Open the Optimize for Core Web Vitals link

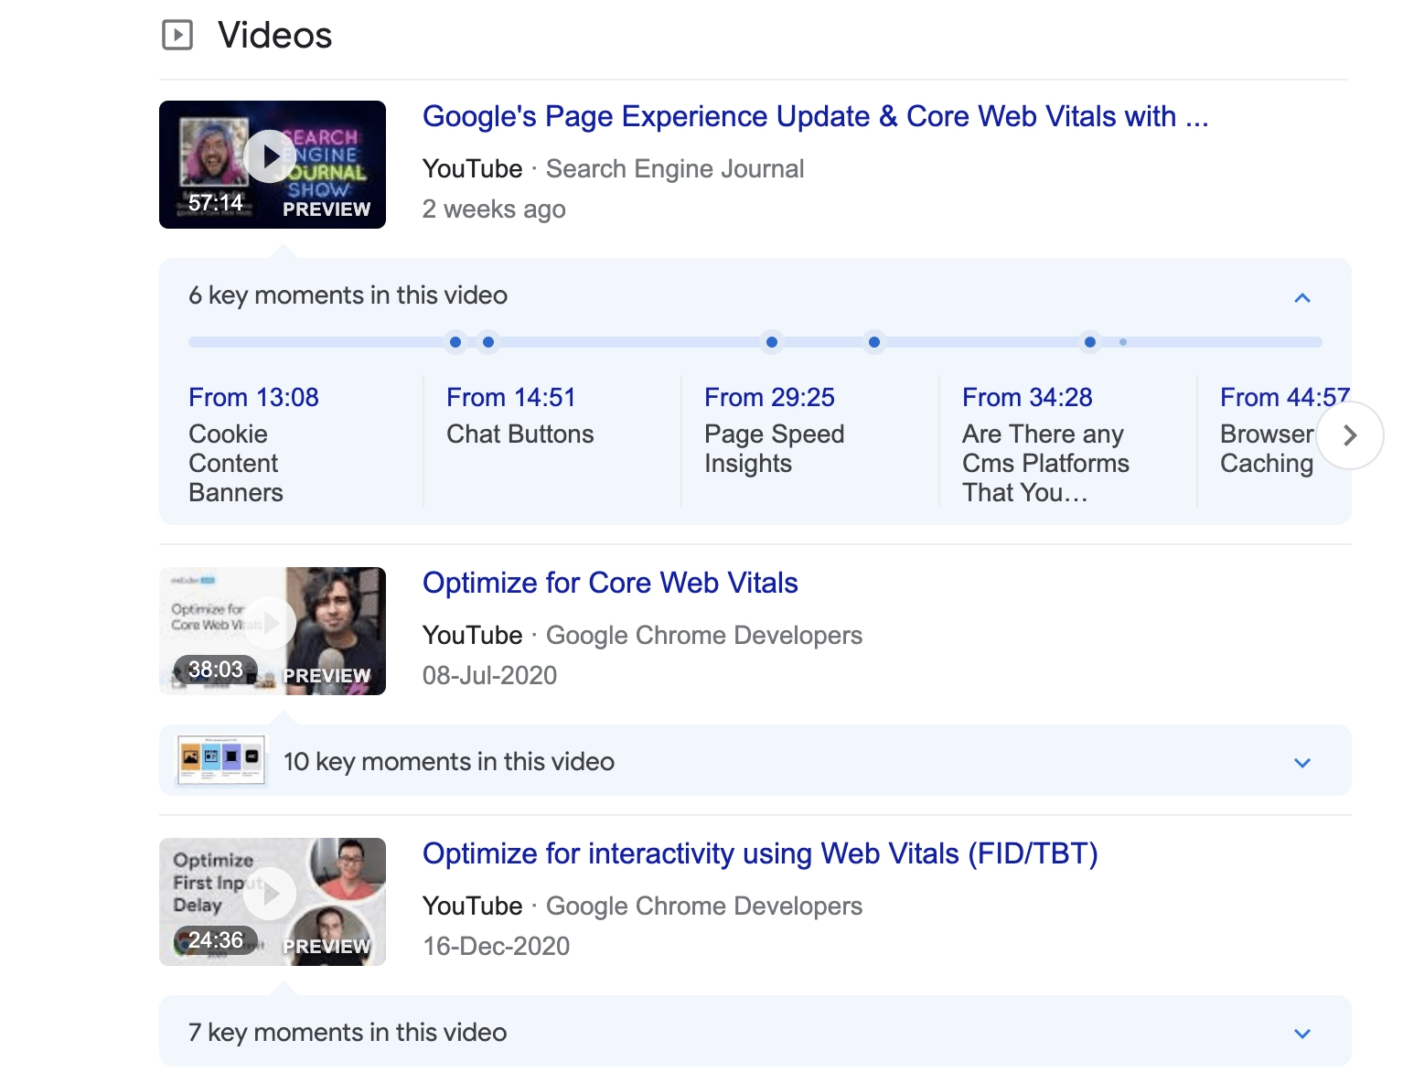coord(610,584)
